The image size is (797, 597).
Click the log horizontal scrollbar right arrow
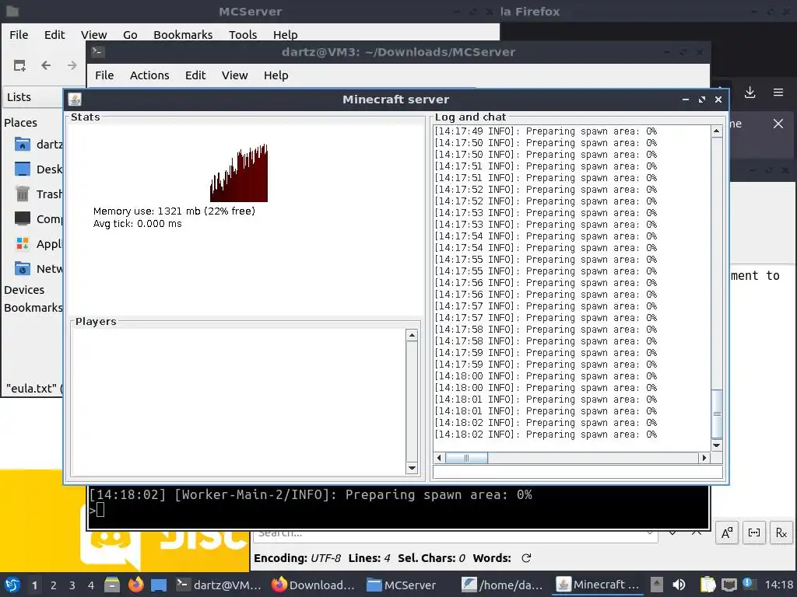(704, 458)
